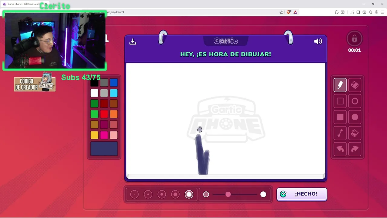This screenshot has height=218, width=387.
Task: Select the largest brush size
Action: pyautogui.click(x=189, y=194)
